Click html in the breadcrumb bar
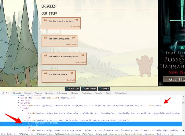 3,134
